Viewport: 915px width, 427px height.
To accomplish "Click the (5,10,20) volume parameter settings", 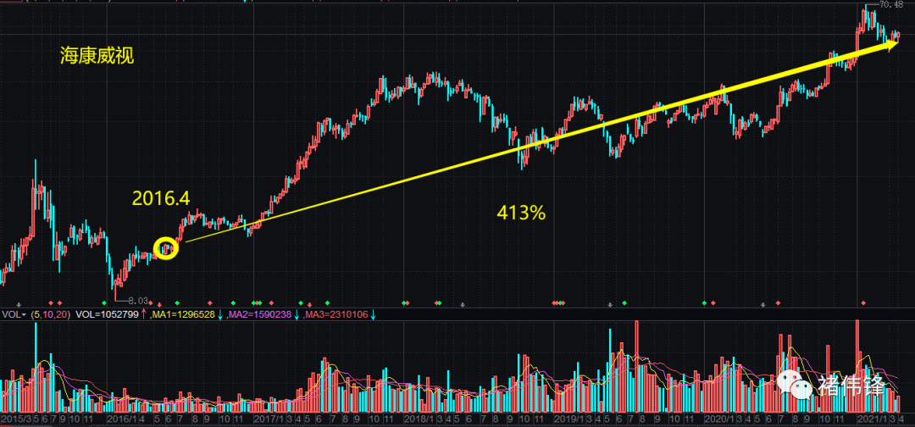I will 50,314.
